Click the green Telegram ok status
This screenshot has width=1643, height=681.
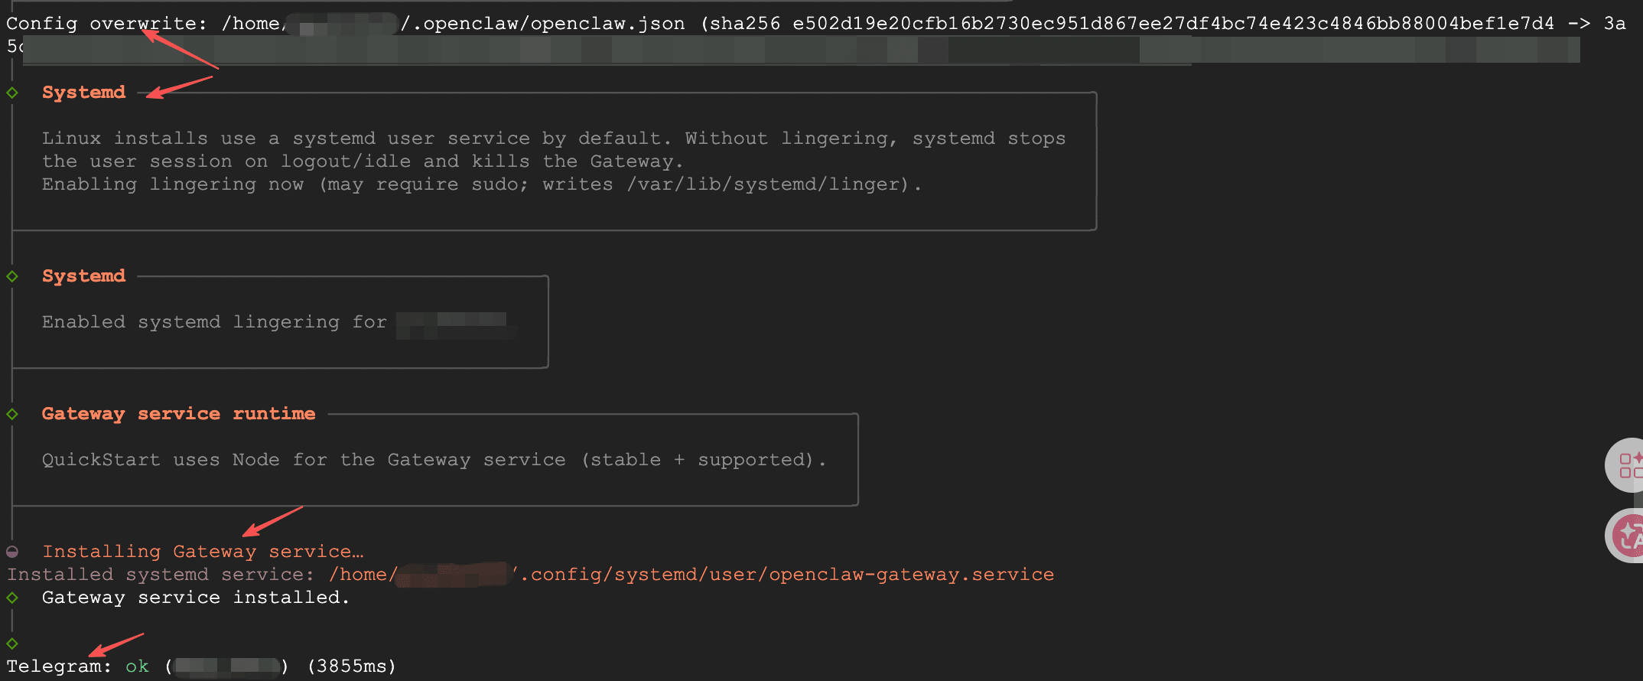(x=137, y=666)
